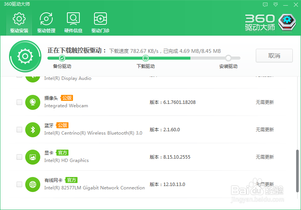
Task: Click the vertical scrollbar thumb
Action: 297,171
